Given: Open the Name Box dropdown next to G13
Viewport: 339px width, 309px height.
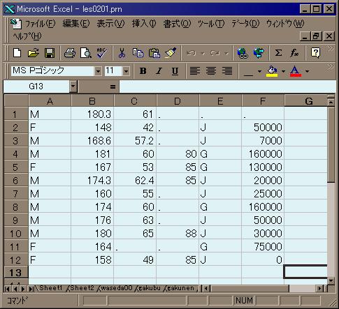Looking at the screenshot, I should pos(73,86).
